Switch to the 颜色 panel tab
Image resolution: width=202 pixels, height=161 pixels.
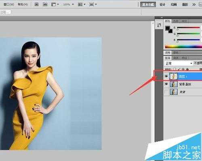point(168,21)
